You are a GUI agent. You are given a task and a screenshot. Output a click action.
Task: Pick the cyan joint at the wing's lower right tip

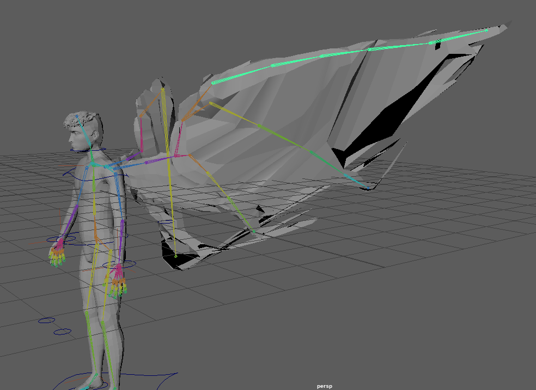[x=368, y=188]
